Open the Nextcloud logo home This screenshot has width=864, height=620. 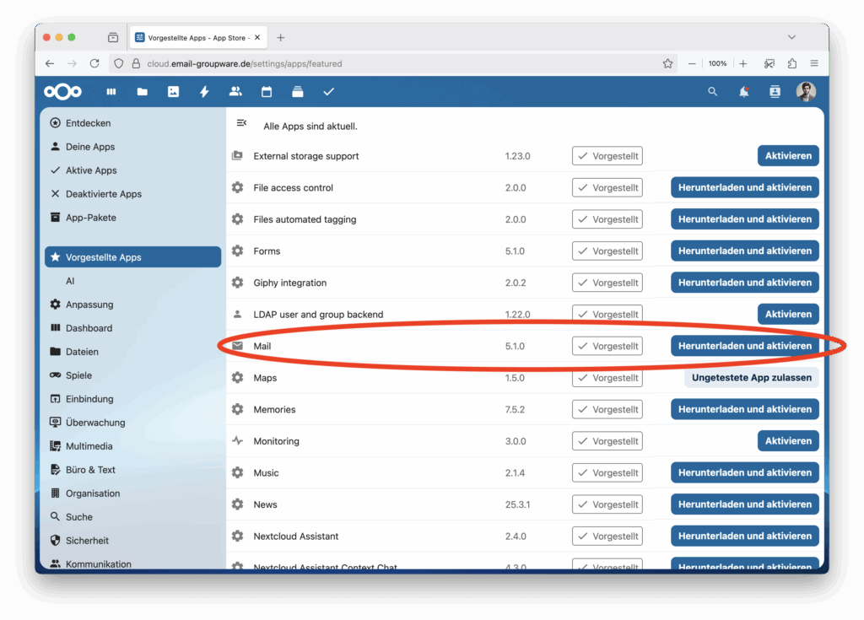(x=62, y=91)
